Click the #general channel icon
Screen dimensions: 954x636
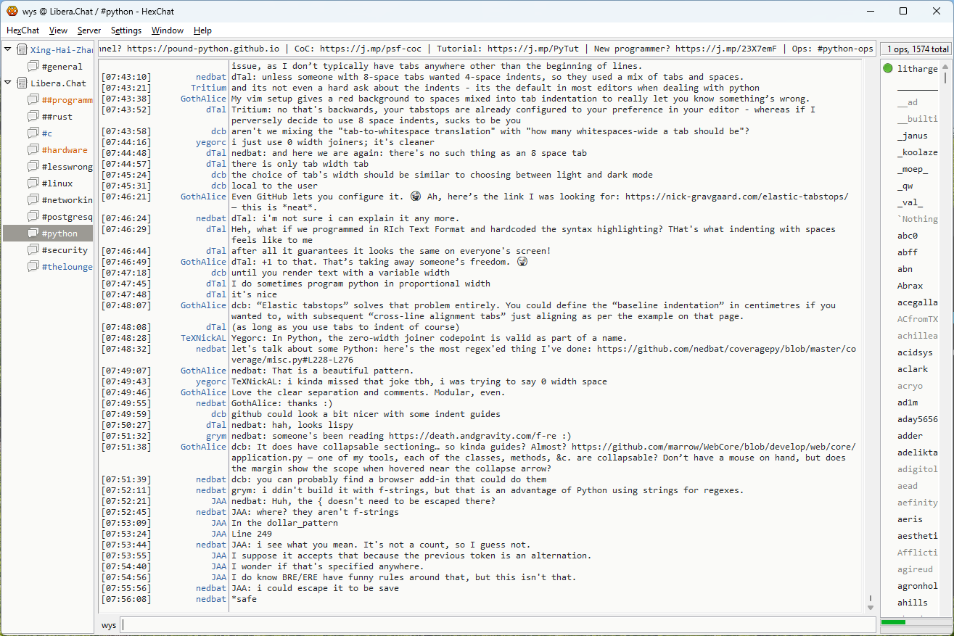pos(33,67)
